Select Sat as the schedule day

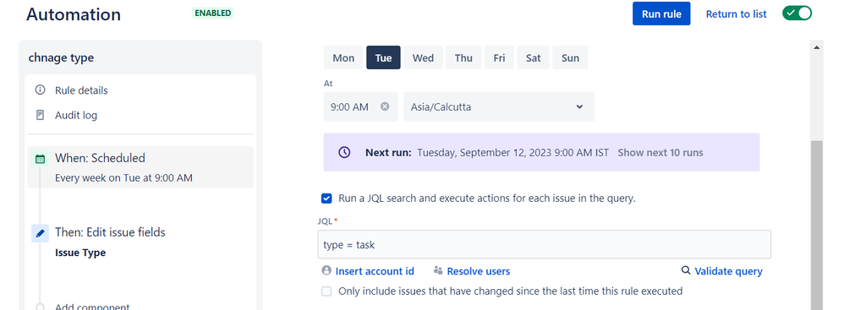point(534,57)
